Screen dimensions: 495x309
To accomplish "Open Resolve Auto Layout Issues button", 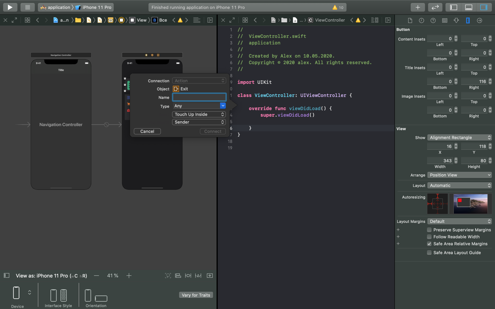I will 198,276.
